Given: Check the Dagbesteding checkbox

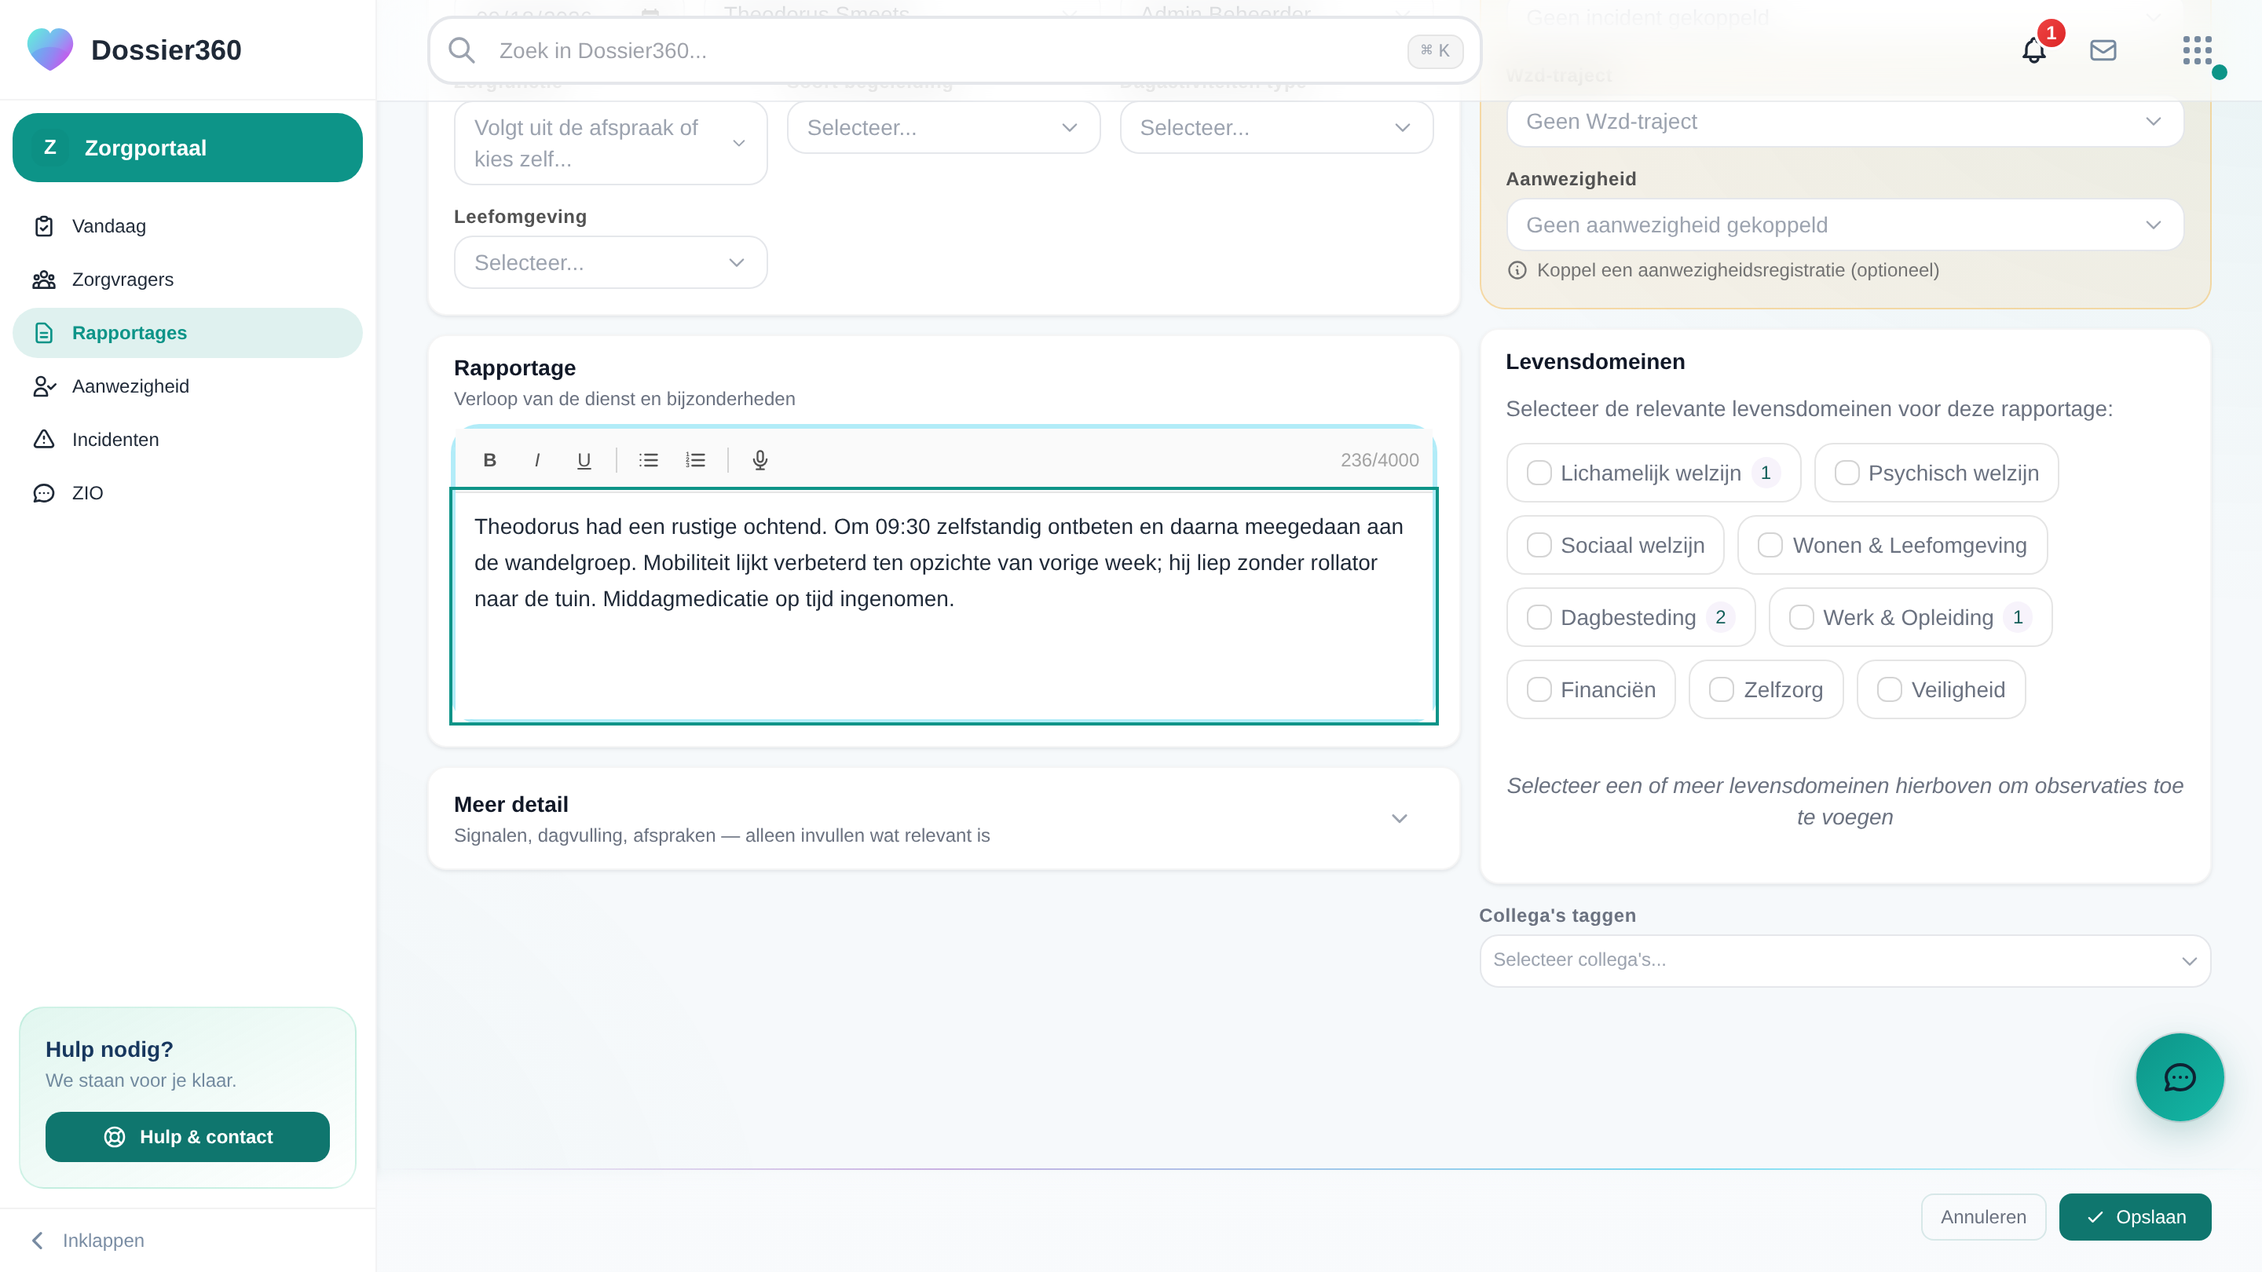Looking at the screenshot, I should [x=1539, y=617].
